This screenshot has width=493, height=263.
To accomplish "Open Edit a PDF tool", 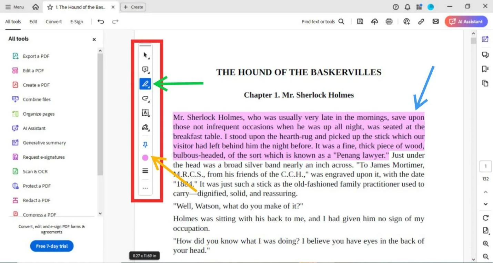I will point(28,71).
